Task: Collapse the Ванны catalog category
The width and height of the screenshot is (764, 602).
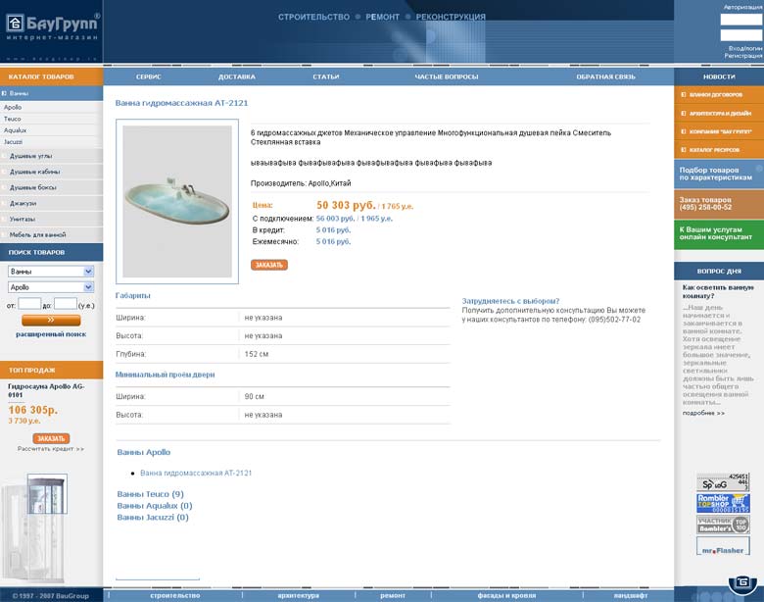Action: 4,93
